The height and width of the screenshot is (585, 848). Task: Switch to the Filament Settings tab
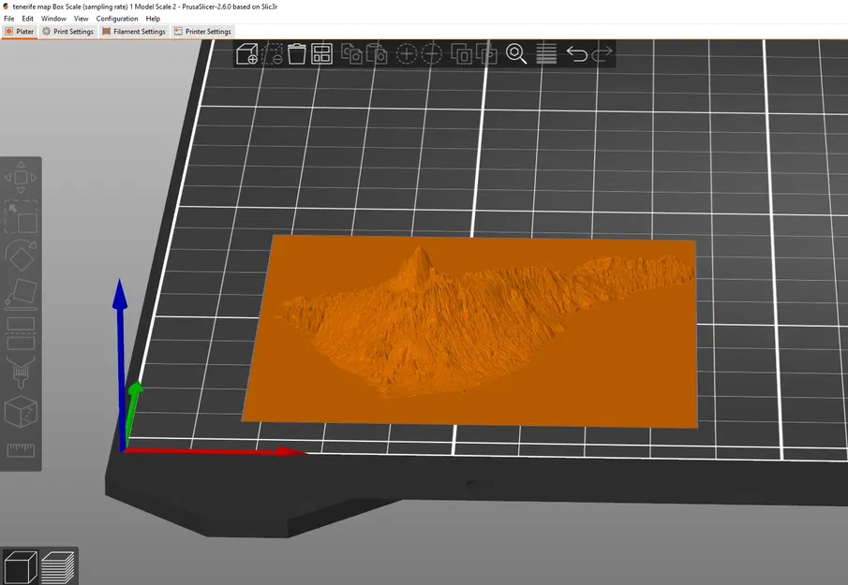133,32
